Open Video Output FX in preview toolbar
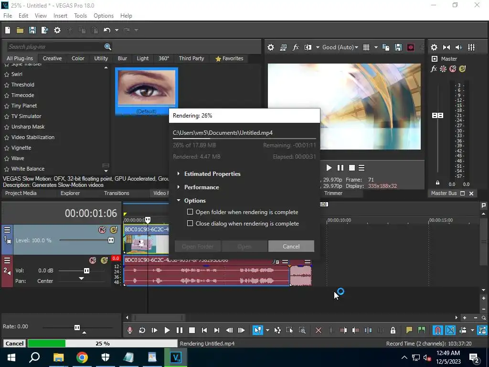The width and height of the screenshot is (489, 367). pos(296,47)
